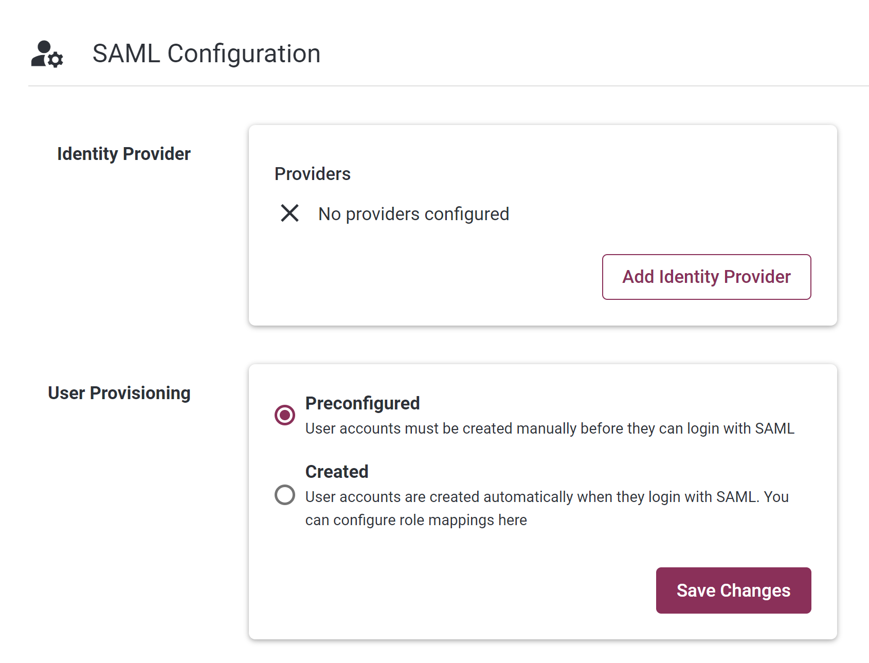Choose the Created option label
Viewport: 869px width, 663px height.
337,472
